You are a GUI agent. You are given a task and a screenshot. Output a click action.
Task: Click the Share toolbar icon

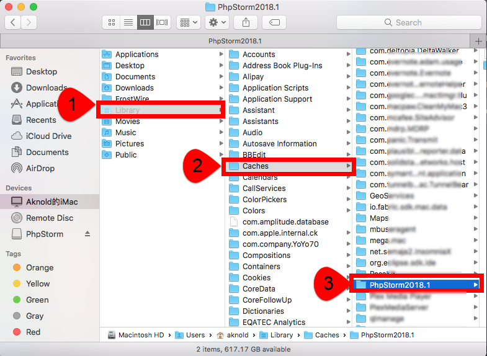[x=246, y=22]
